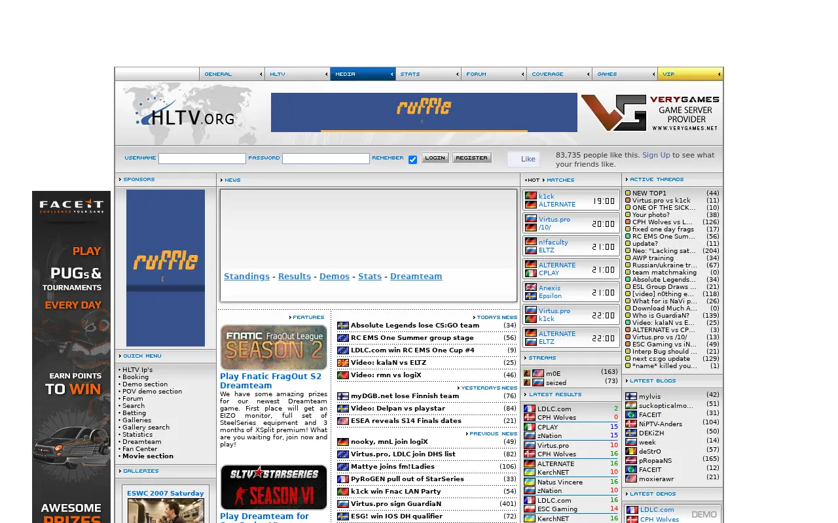Click the game icon beside the m0E stream
838x523 pixels.
coord(527,373)
